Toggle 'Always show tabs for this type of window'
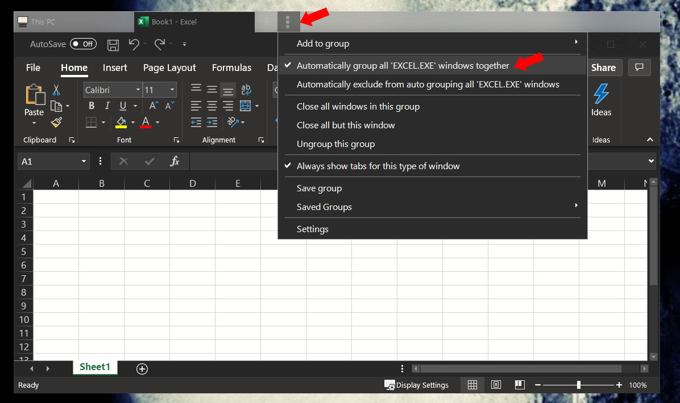This screenshot has height=403, width=680. 432,166
